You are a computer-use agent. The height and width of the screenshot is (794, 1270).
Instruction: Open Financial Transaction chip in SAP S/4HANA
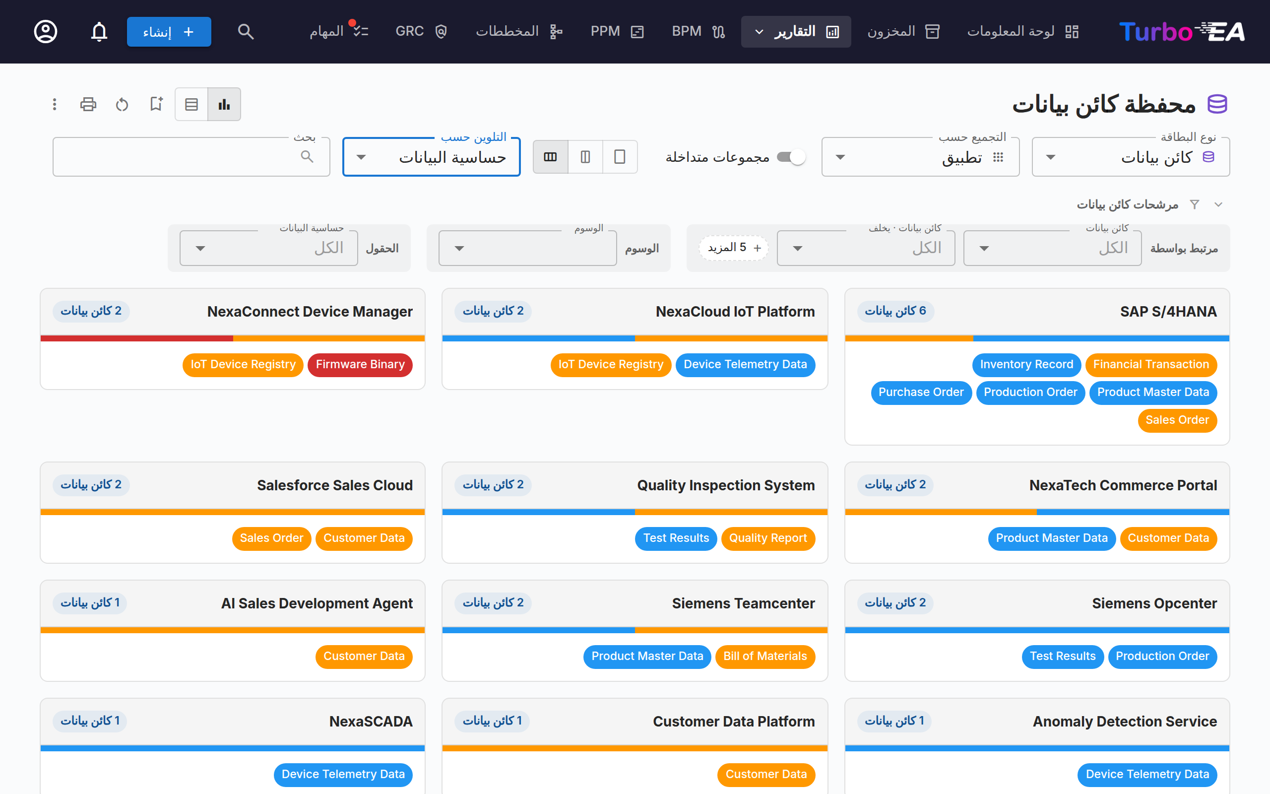coord(1150,364)
